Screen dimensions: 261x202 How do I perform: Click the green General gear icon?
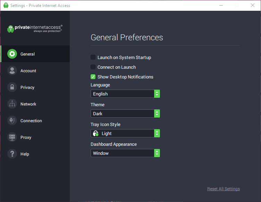coord(12,54)
